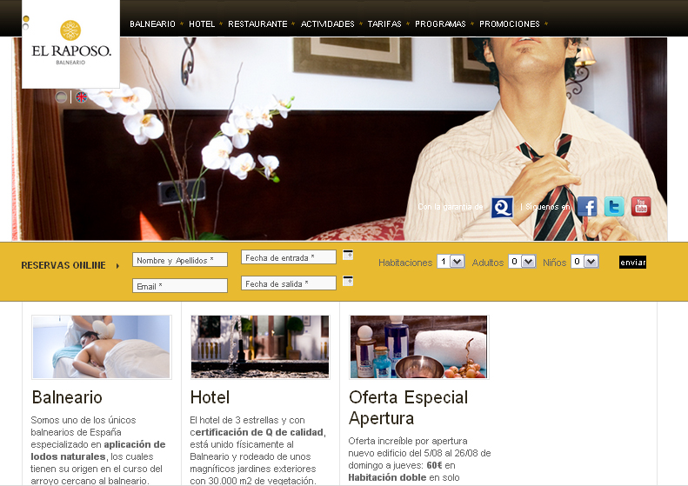The image size is (688, 486).
Task: Open the Balneario menu
Action: coord(152,24)
